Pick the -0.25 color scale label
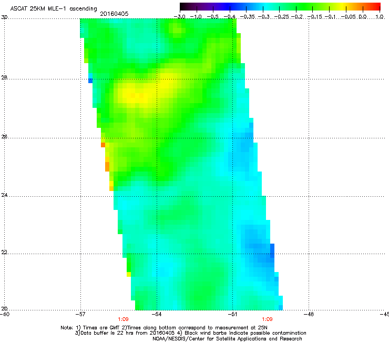Screen dimensions: 389x342 pos(281,17)
